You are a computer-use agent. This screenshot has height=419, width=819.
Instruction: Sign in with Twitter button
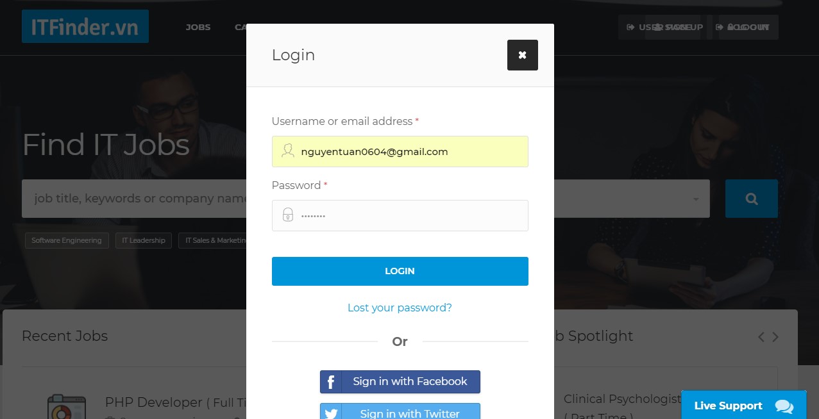pos(400,411)
